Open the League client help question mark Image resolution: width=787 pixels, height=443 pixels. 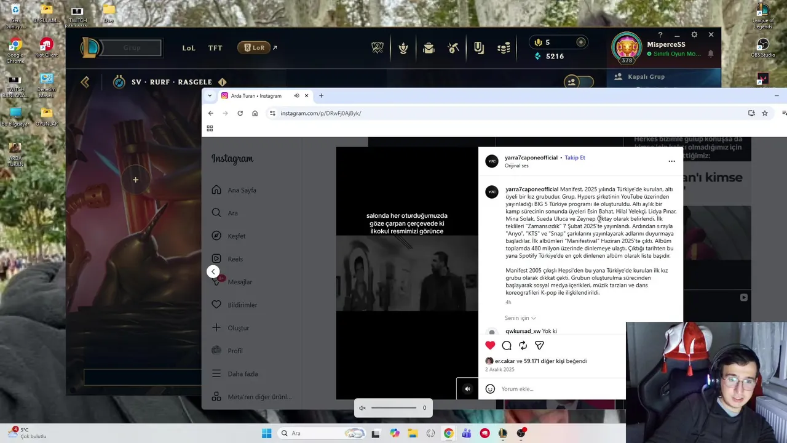[x=660, y=35]
